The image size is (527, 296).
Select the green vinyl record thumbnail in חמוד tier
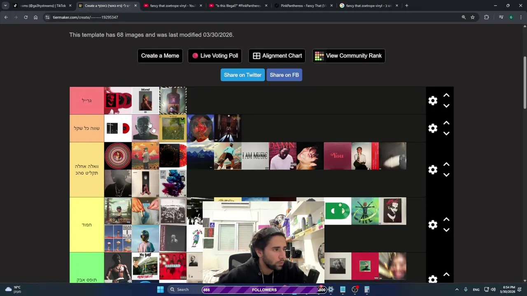338,211
